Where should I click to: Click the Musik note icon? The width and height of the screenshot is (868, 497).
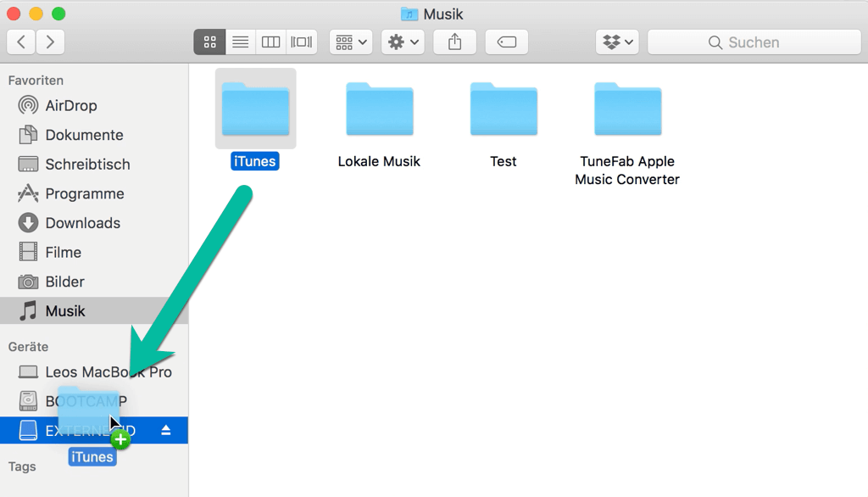point(28,310)
